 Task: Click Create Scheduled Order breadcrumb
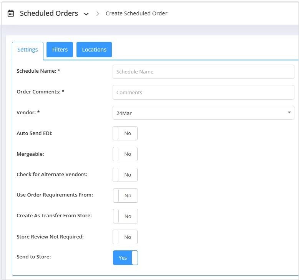136,13
